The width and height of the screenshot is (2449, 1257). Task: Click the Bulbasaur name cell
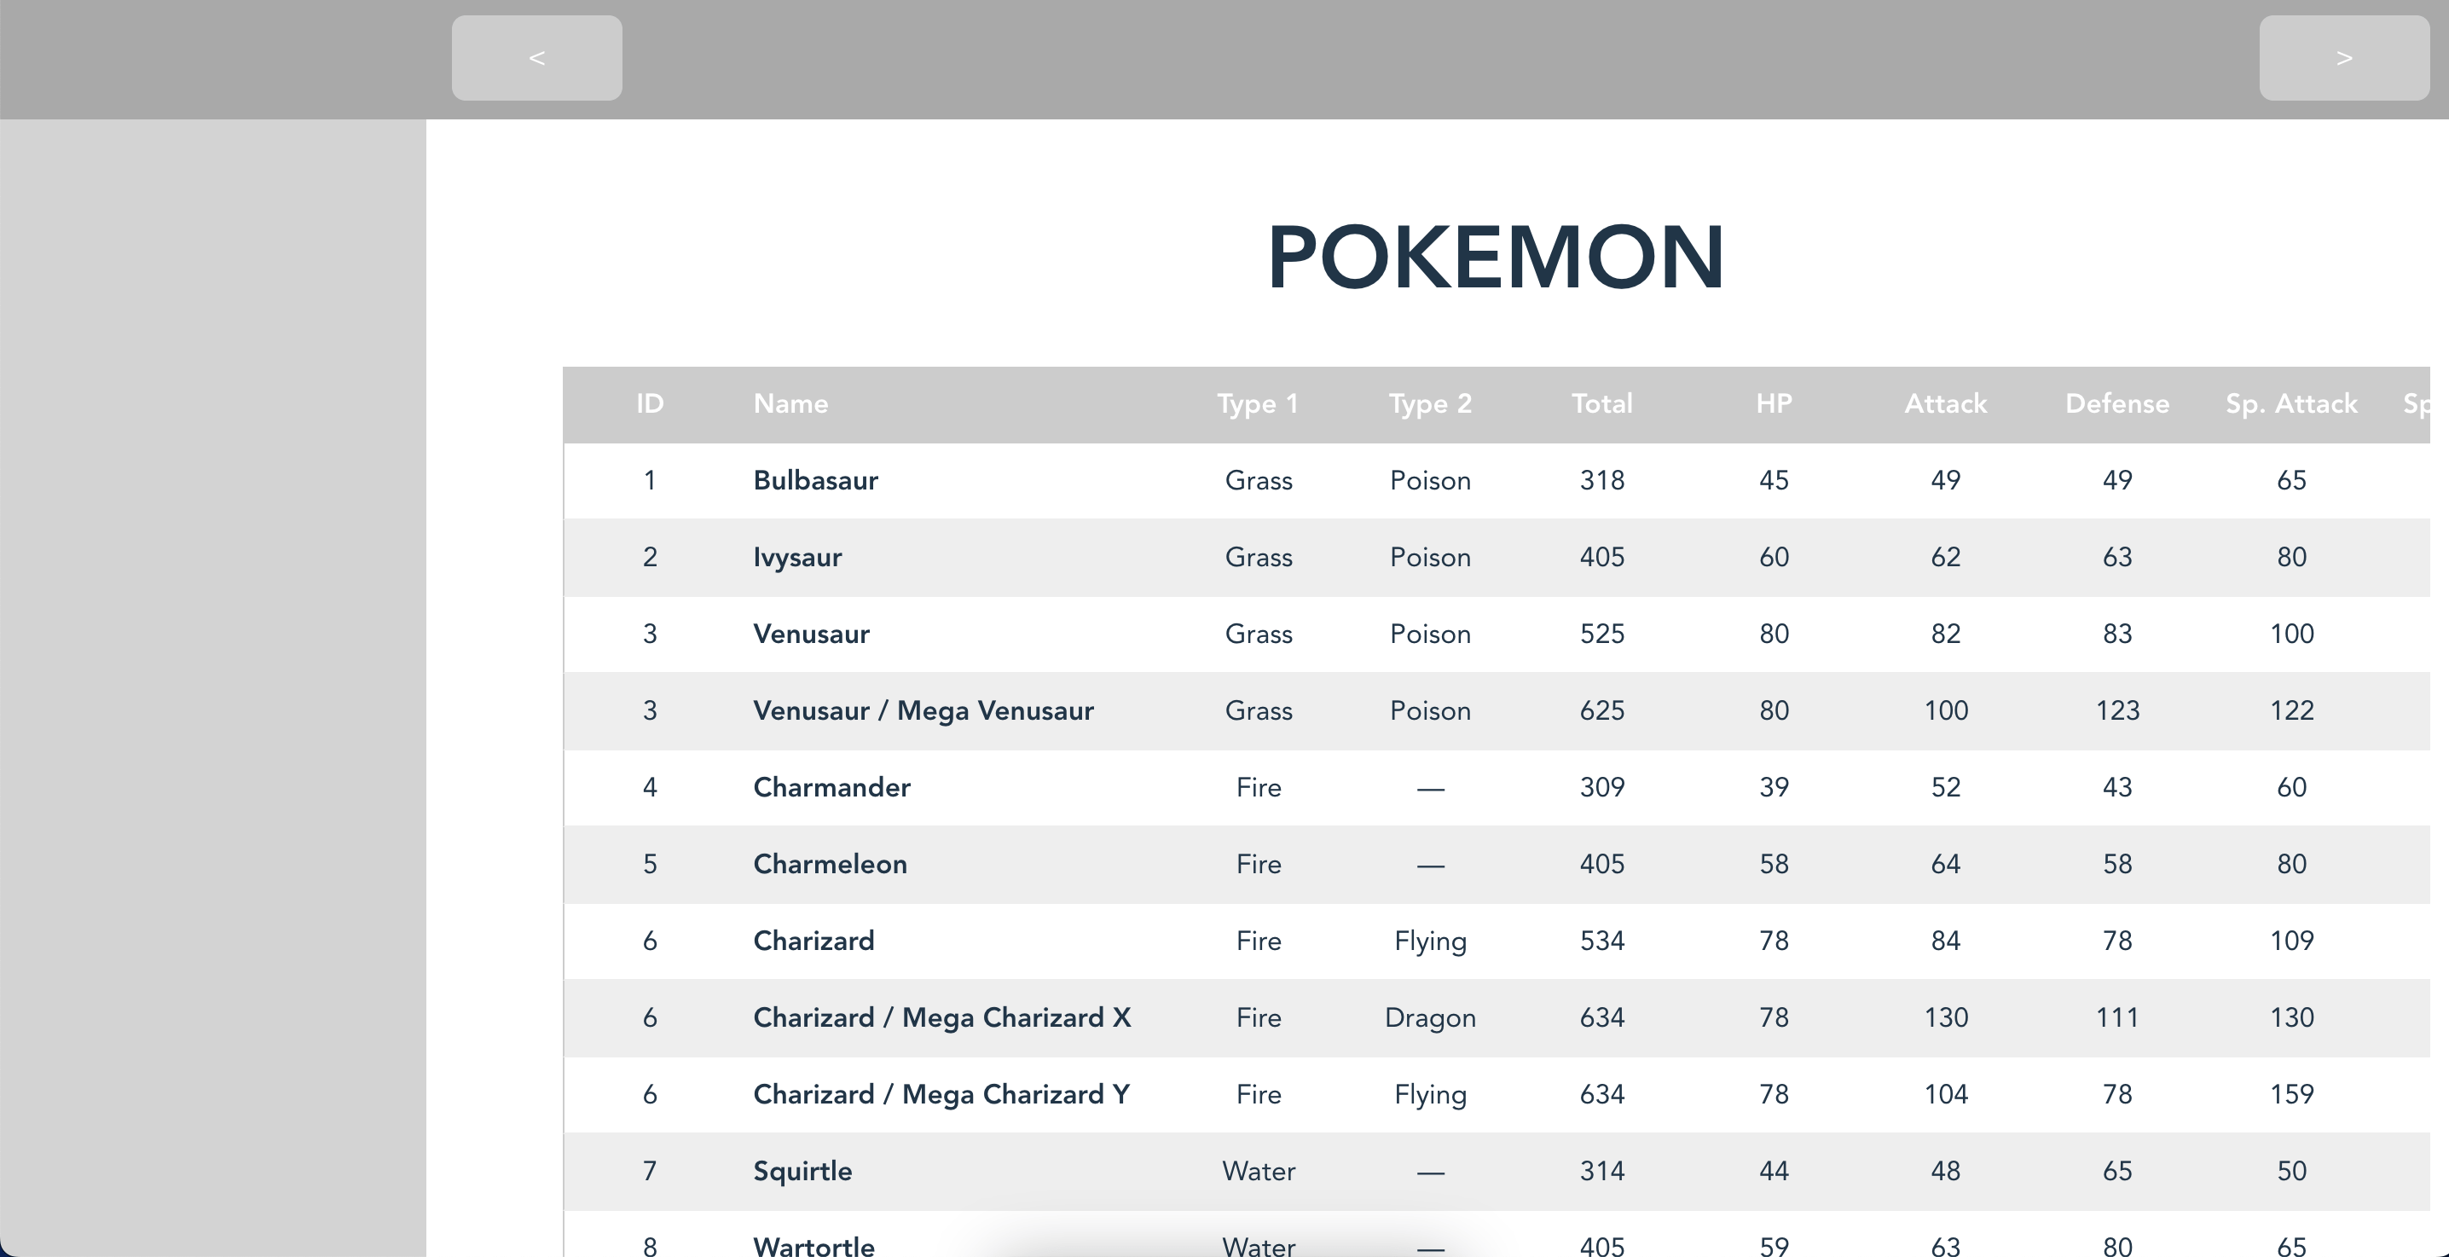[x=816, y=481]
